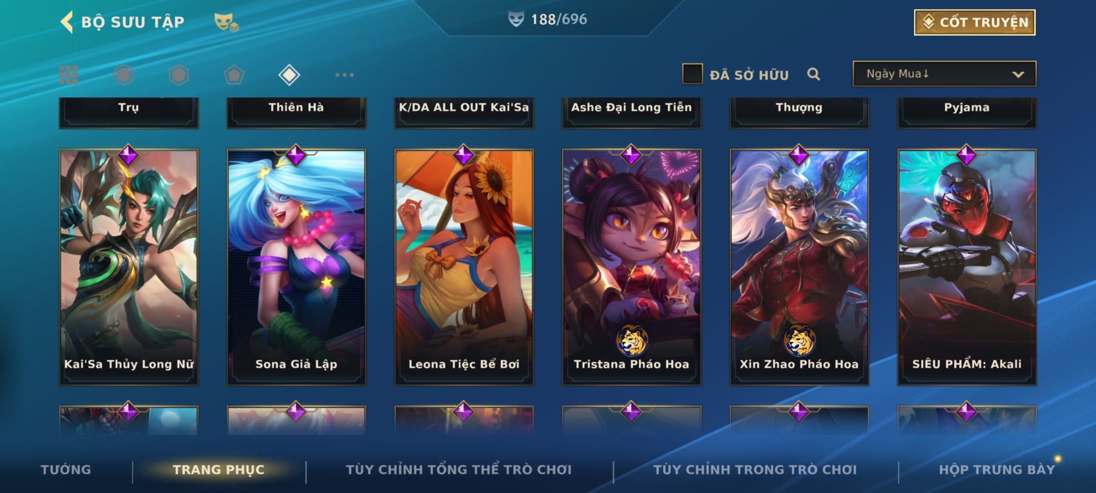Click the Cốt Truyện button
Screen dimensions: 1096x493
point(975,22)
